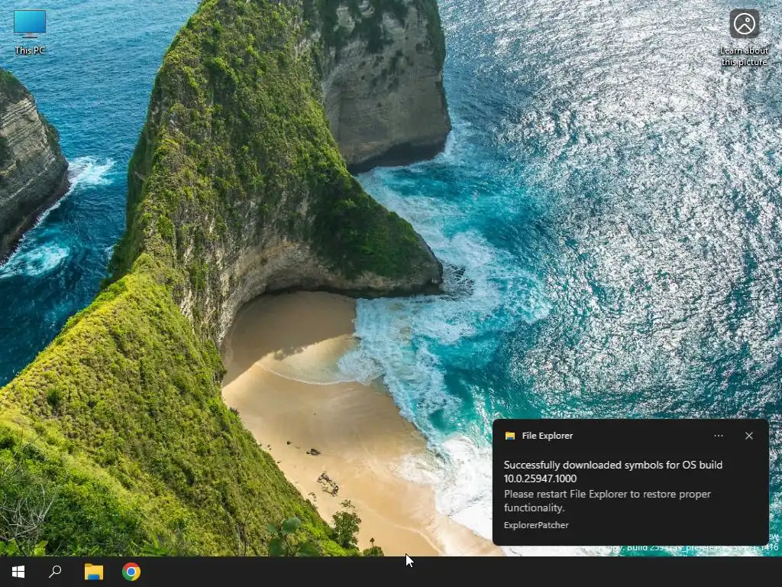This screenshot has width=782, height=587.
Task: Open the Windows Start menu
Action: pyautogui.click(x=18, y=572)
